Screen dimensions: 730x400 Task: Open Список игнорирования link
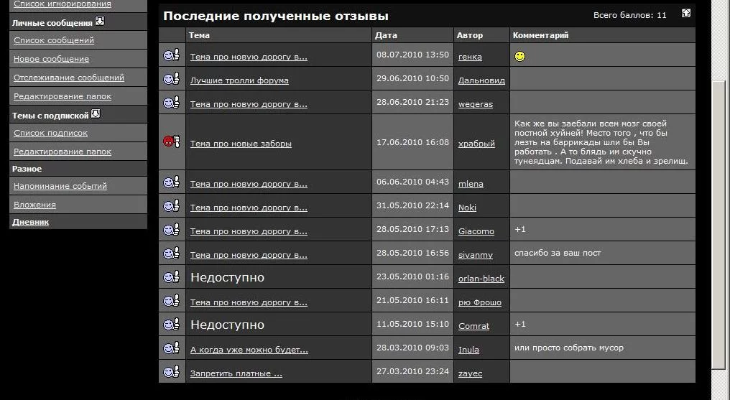click(x=63, y=4)
